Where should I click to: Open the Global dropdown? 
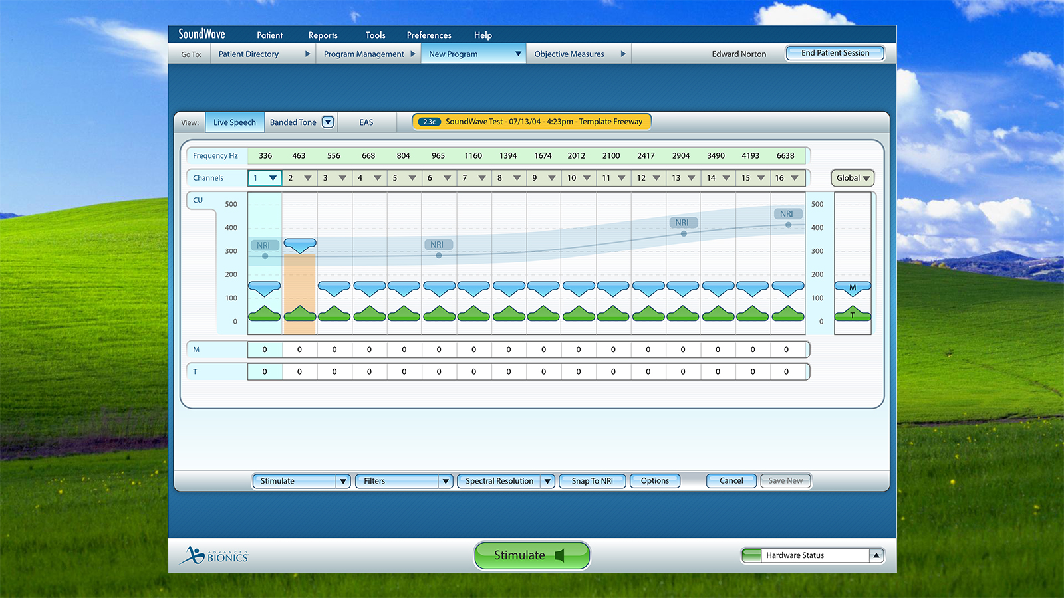click(x=853, y=178)
